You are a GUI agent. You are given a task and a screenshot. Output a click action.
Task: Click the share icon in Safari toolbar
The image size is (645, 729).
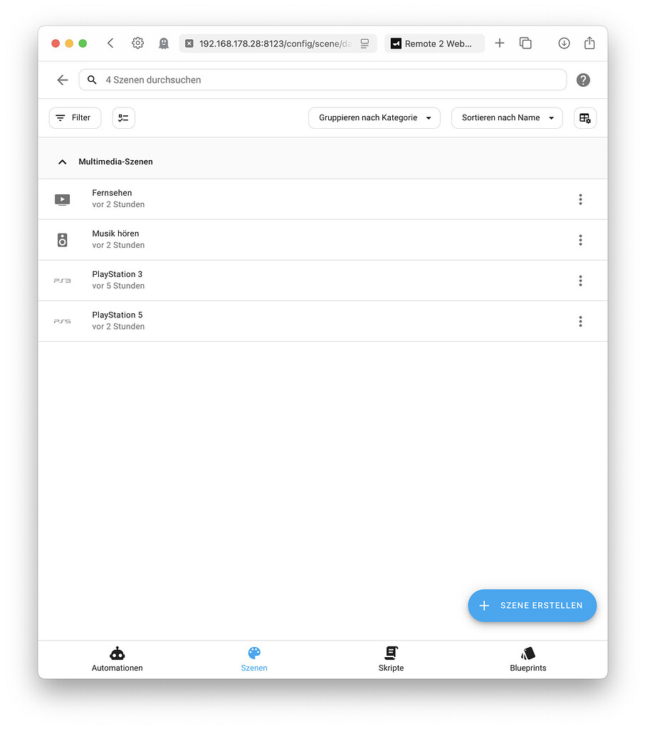coord(589,43)
